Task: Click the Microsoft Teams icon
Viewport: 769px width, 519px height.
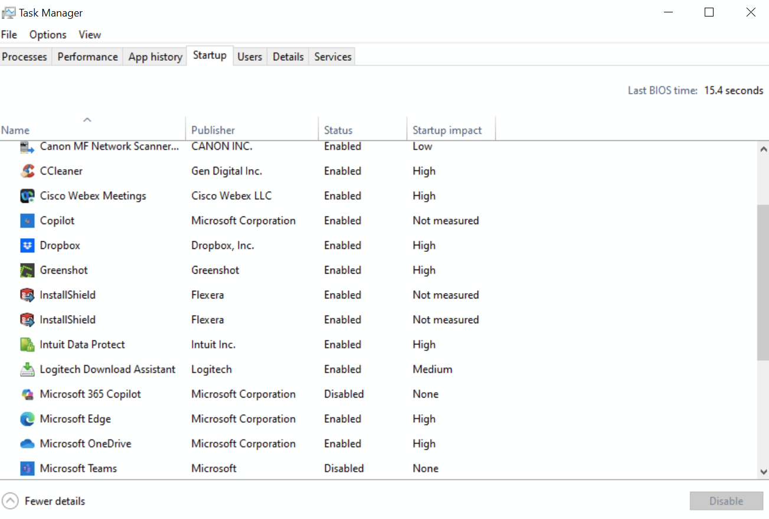Action: tap(27, 468)
